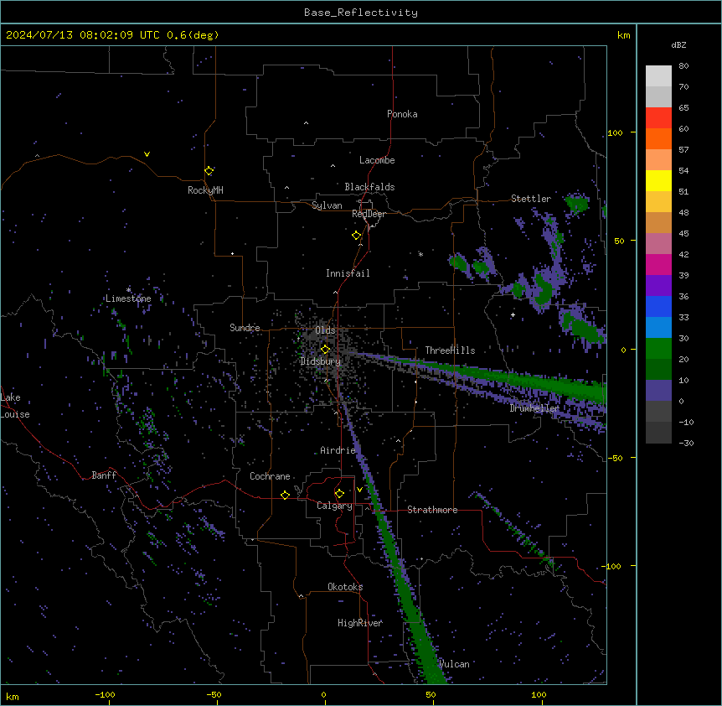Click the white asterisk above the Limestone label
The width and height of the screenshot is (722, 706).
point(128,290)
